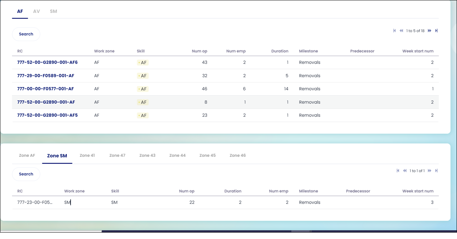The width and height of the screenshot is (457, 239).
Task: Switch to the AV tab
Action: coord(37,11)
